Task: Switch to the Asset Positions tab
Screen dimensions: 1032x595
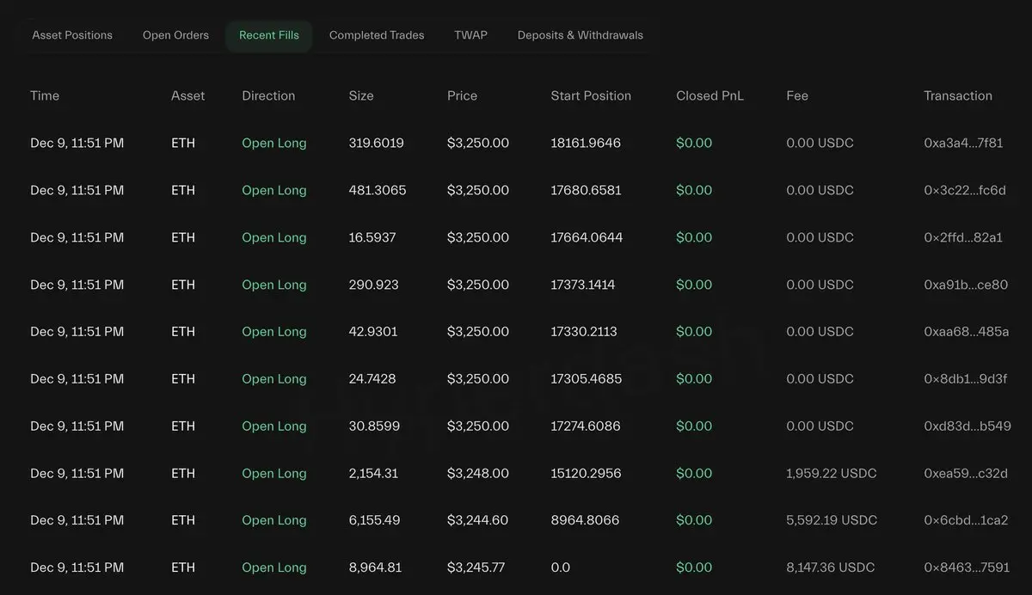Action: [x=72, y=35]
